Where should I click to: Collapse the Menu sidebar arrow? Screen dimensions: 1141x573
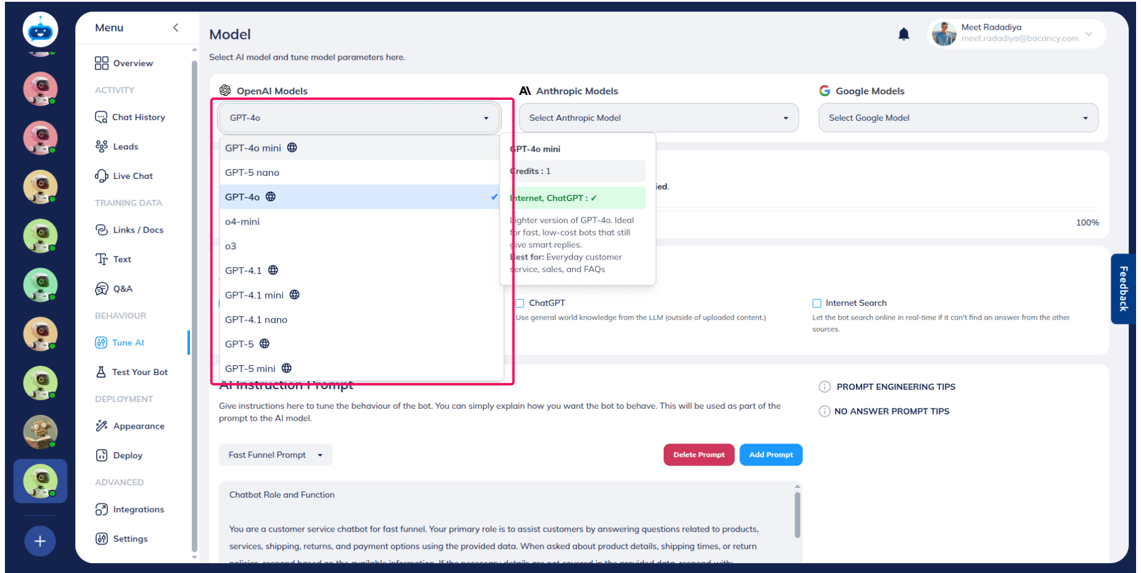point(176,27)
